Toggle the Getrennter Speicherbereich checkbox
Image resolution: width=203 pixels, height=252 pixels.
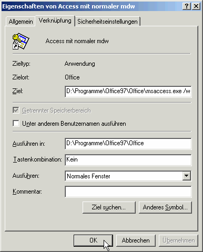[16, 110]
